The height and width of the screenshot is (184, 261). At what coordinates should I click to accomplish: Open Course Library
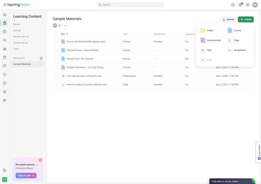(20, 43)
